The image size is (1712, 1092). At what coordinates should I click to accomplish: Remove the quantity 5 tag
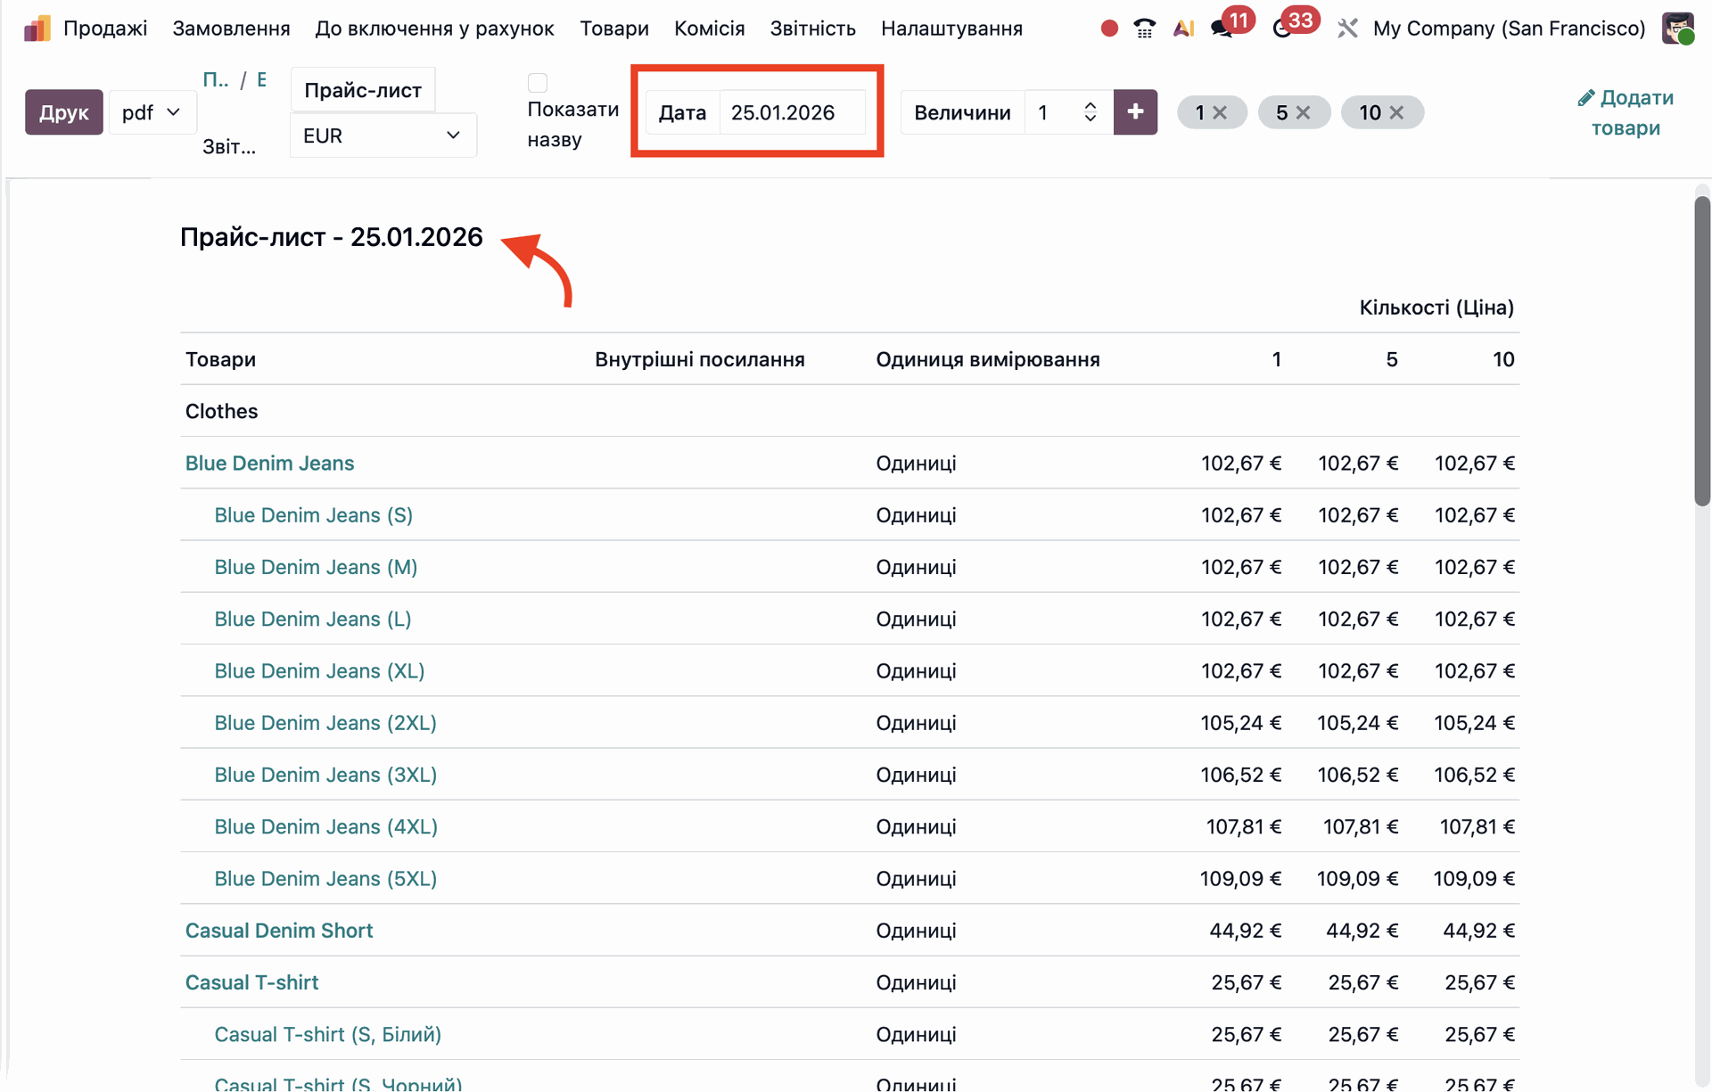pyautogui.click(x=1304, y=112)
